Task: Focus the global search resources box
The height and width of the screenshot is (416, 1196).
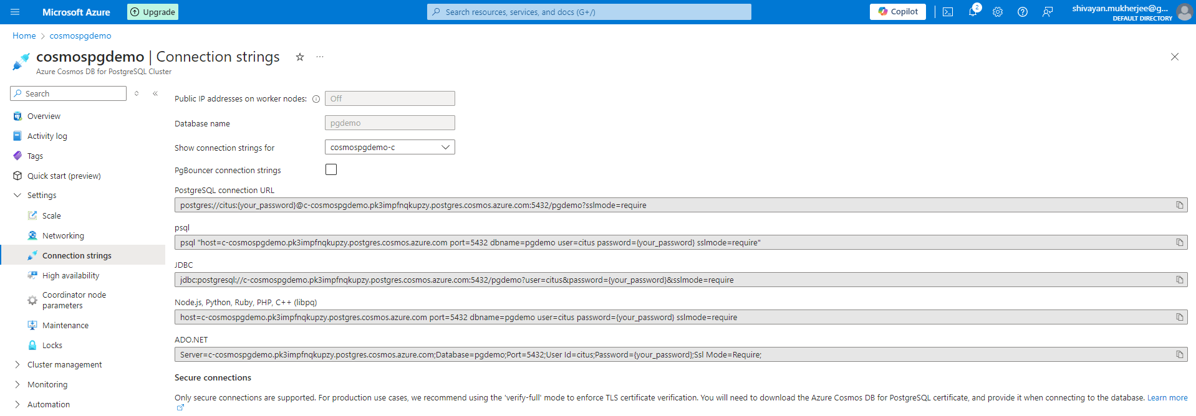Action: [589, 12]
